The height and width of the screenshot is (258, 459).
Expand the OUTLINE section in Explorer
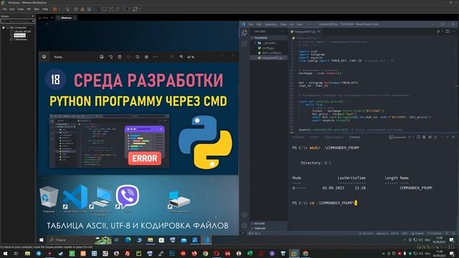pos(268,224)
